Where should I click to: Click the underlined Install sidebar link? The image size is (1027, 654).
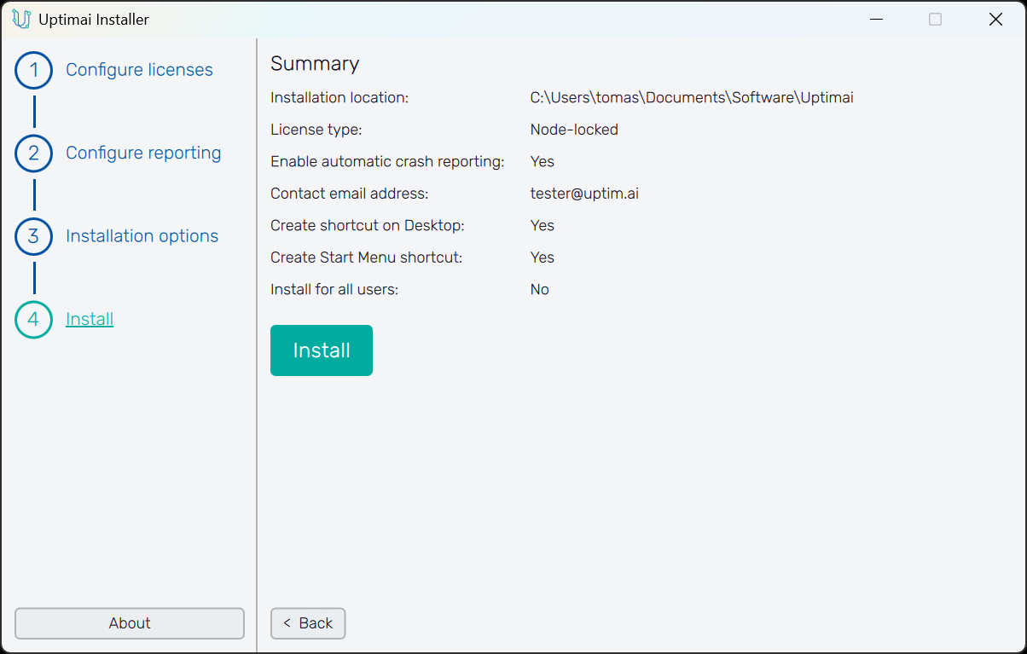tap(90, 320)
